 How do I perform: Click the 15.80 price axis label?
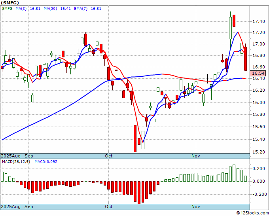259,114
